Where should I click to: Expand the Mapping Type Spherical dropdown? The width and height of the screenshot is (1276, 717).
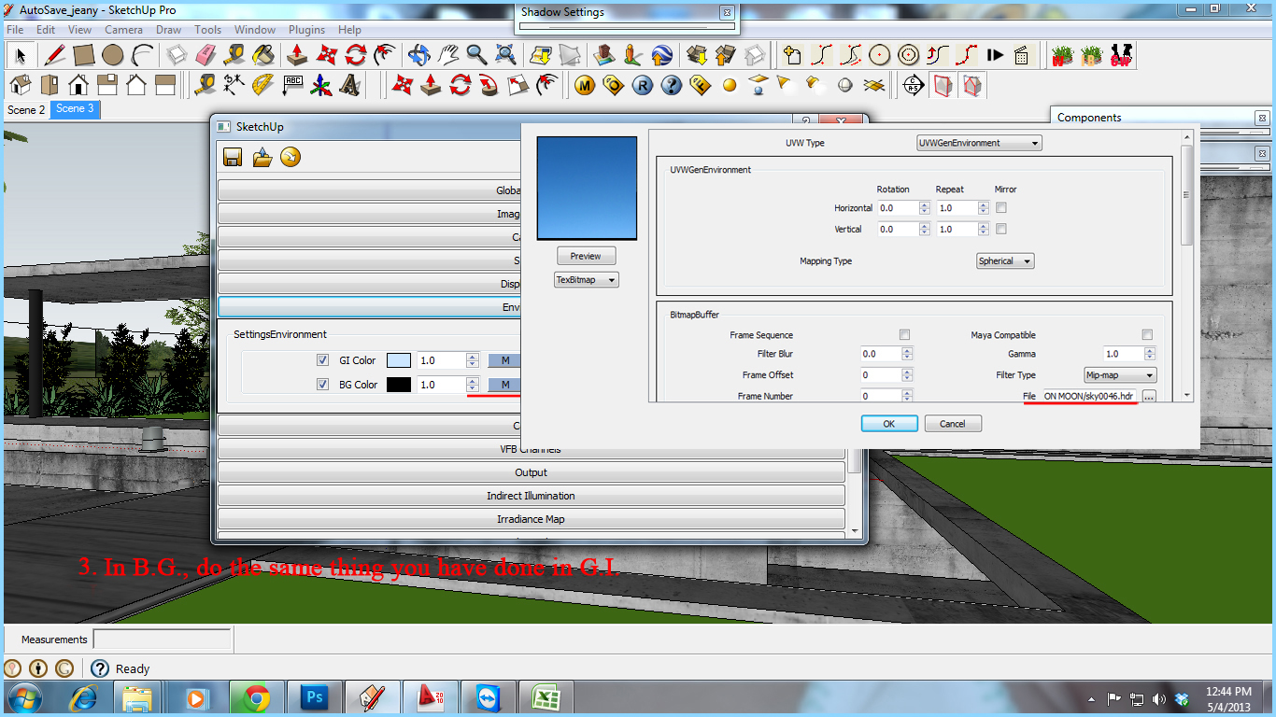point(1005,261)
